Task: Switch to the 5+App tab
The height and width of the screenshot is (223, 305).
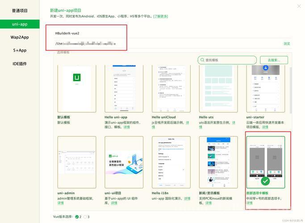Action: pos(20,50)
